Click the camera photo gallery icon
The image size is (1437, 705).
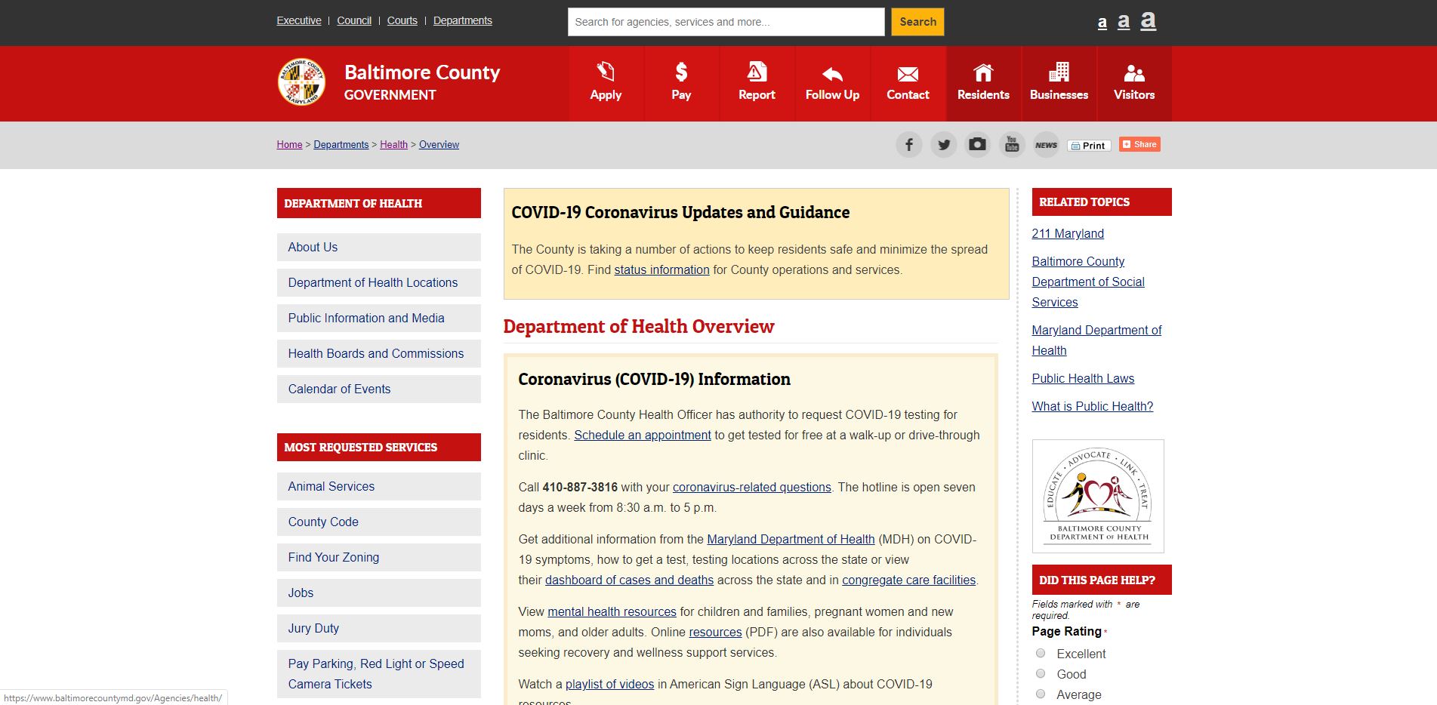pos(977,144)
